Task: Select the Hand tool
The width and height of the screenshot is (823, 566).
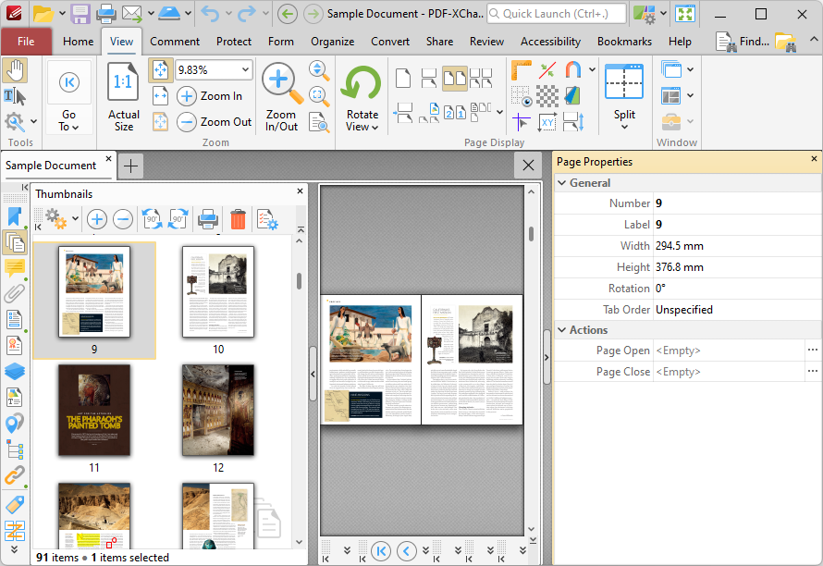Action: click(x=15, y=70)
